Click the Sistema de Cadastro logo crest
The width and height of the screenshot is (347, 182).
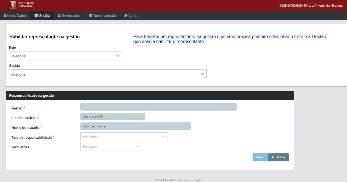click(13, 5)
